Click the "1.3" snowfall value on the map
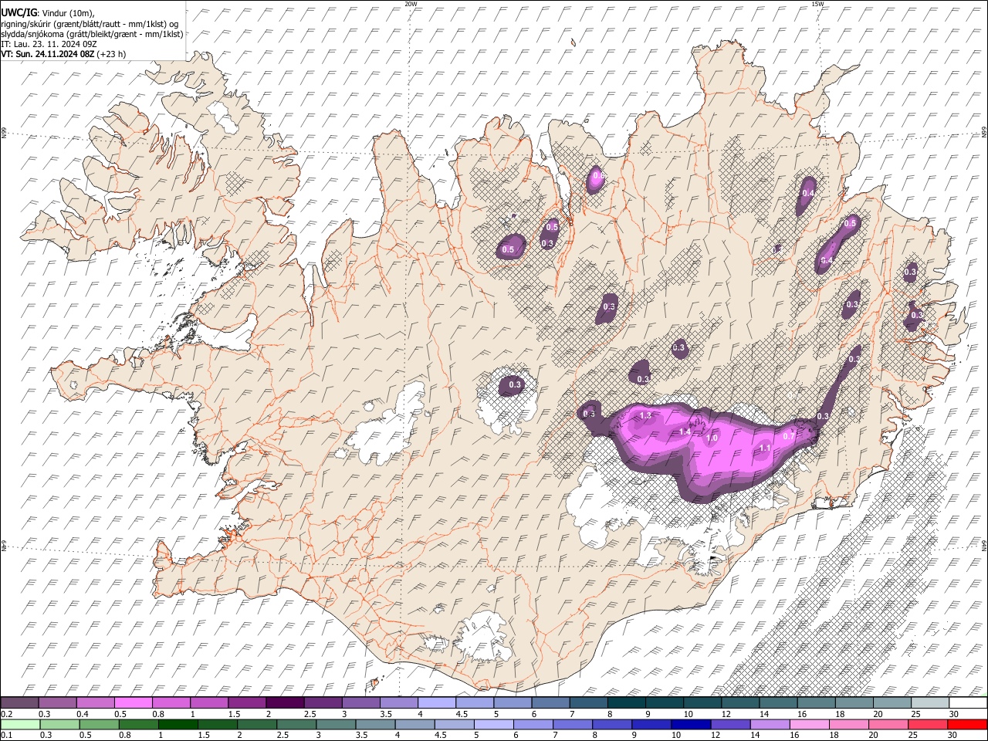This screenshot has height=741, width=988. point(646,416)
